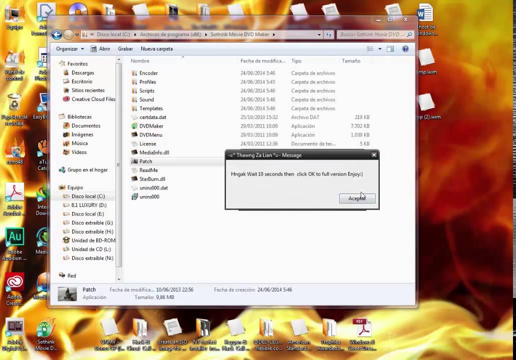
Task: Open Creative Cloud Files in sidebar
Action: point(93,99)
